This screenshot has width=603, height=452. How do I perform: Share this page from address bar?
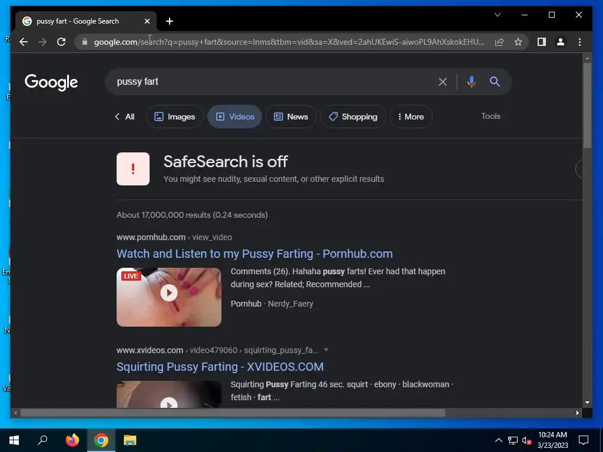pyautogui.click(x=499, y=42)
